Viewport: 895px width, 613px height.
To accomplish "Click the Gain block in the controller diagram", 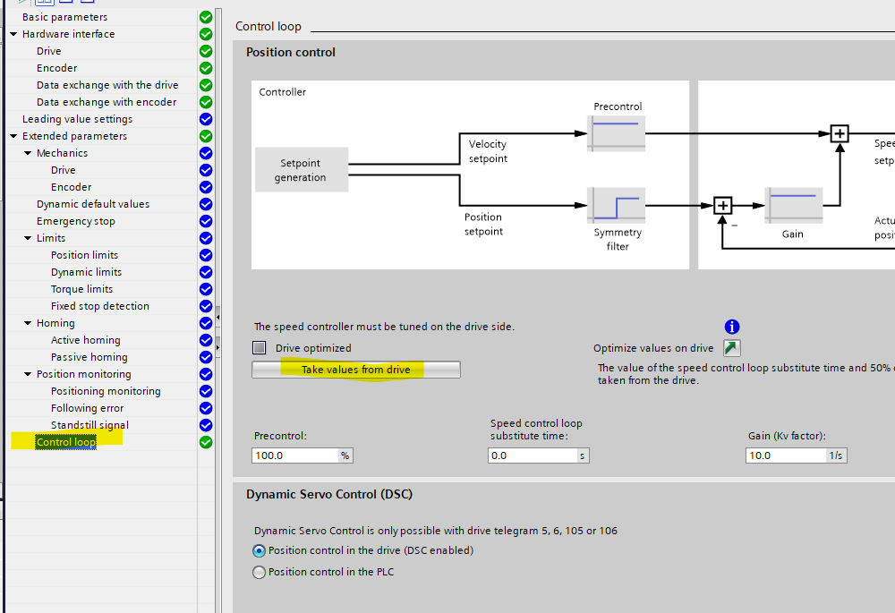I will point(793,206).
